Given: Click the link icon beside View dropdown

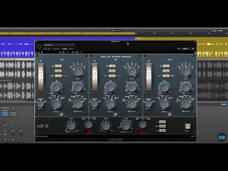Looking at the screenshot, I should coord(193,49).
